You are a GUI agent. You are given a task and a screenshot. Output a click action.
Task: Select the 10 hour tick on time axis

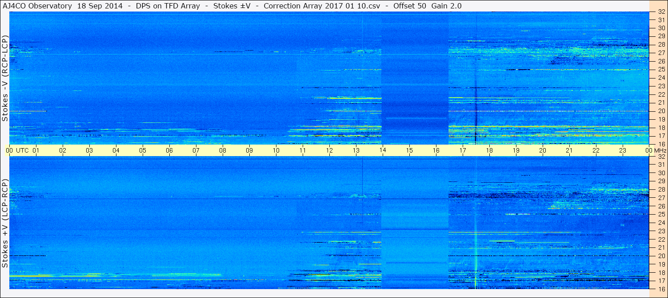pyautogui.click(x=276, y=150)
